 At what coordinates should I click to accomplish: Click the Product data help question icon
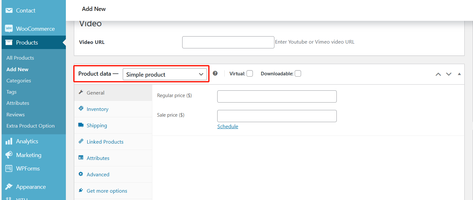(215, 73)
